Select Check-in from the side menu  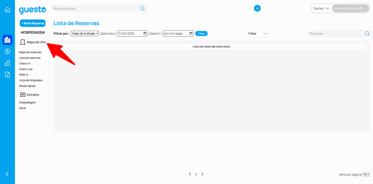[25, 64]
